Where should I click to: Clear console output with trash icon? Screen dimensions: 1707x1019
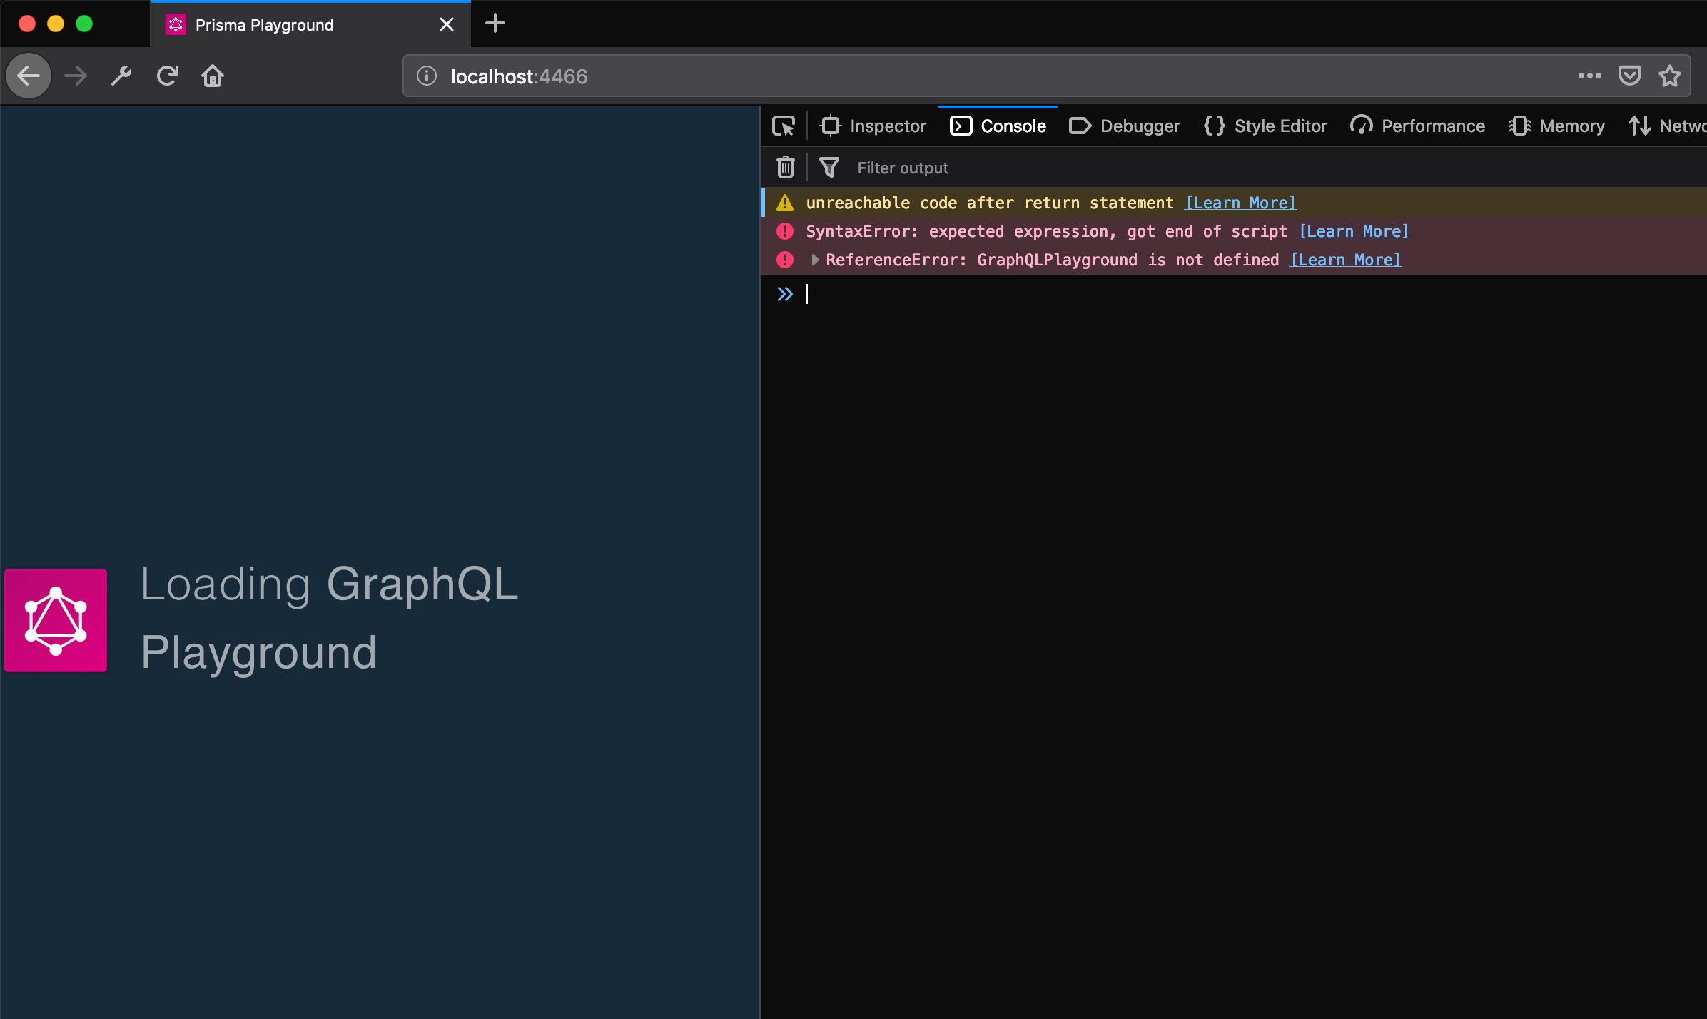click(785, 168)
